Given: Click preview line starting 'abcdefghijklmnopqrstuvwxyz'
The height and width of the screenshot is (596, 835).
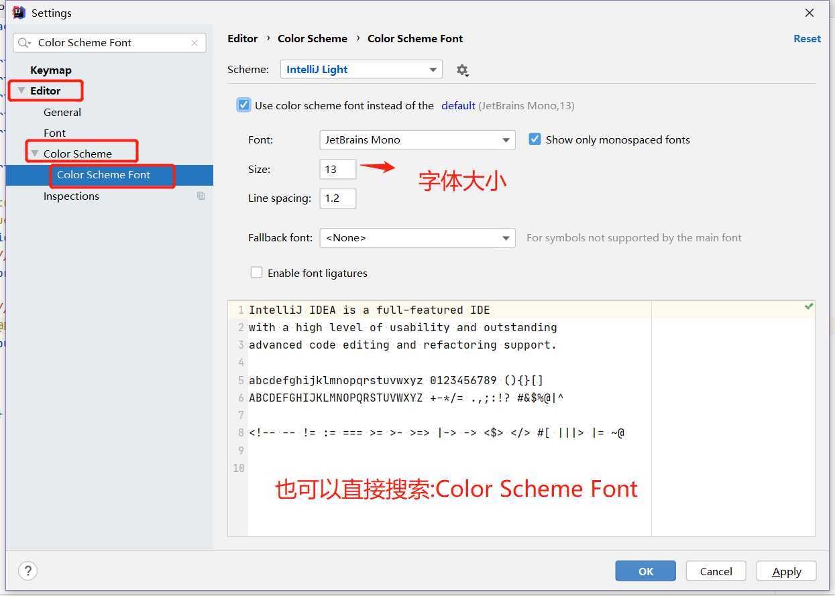Looking at the screenshot, I should [396, 380].
